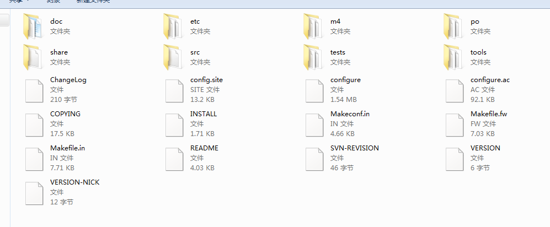Image resolution: width=550 pixels, height=227 pixels.
Task: Select the po folder icon
Action: click(x=453, y=26)
